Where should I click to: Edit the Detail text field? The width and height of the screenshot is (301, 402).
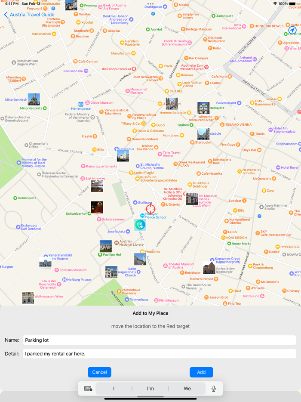[160, 353]
